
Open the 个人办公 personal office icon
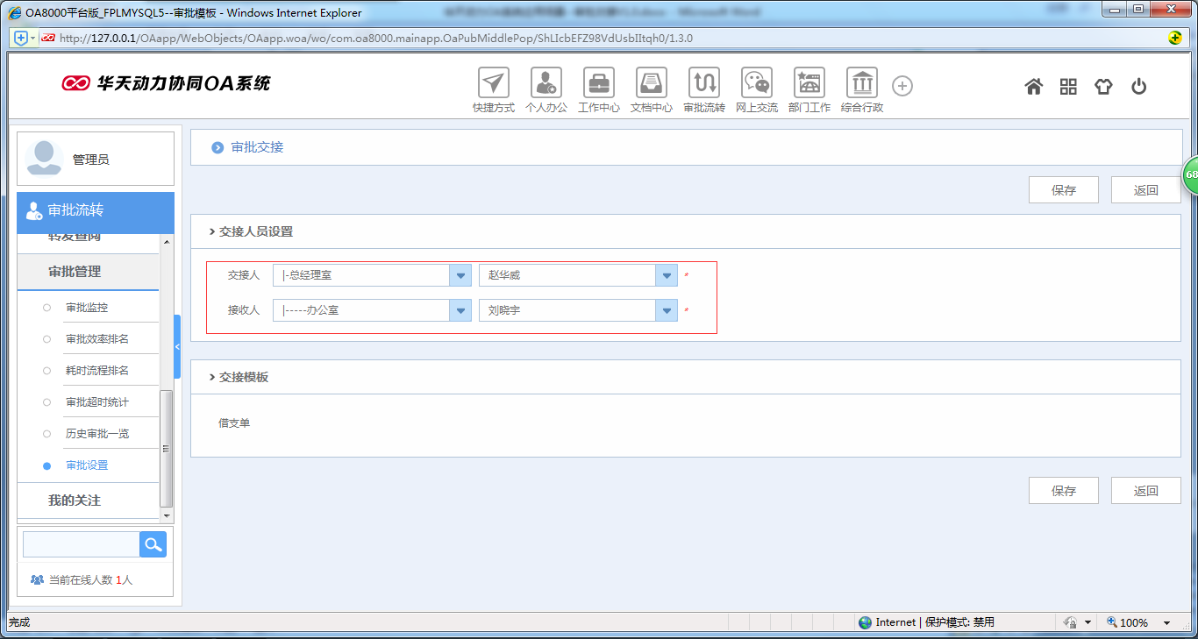pyautogui.click(x=546, y=83)
